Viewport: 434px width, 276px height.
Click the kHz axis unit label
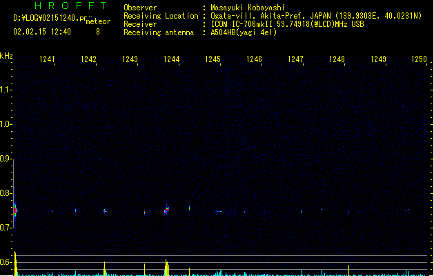[x=6, y=56]
